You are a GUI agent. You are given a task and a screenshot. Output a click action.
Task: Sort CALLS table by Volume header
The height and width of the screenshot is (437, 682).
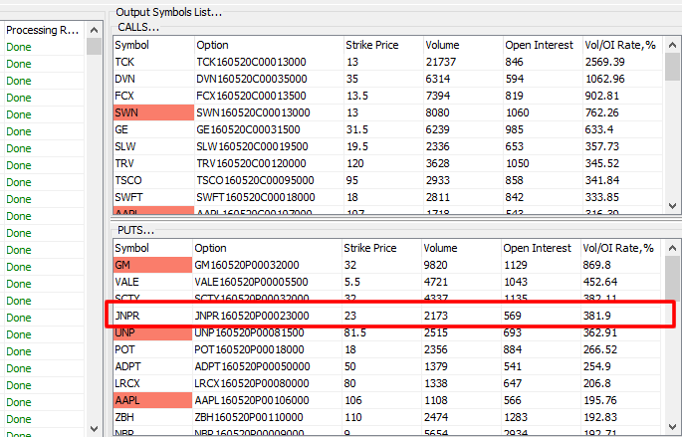coord(463,45)
